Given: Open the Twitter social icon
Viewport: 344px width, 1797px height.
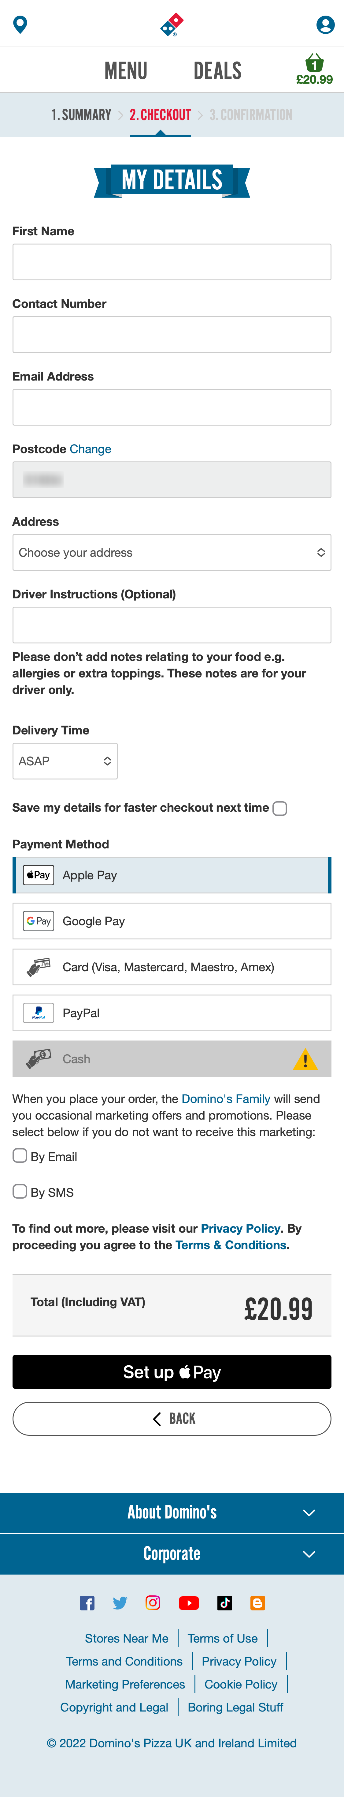Looking at the screenshot, I should tap(120, 1602).
